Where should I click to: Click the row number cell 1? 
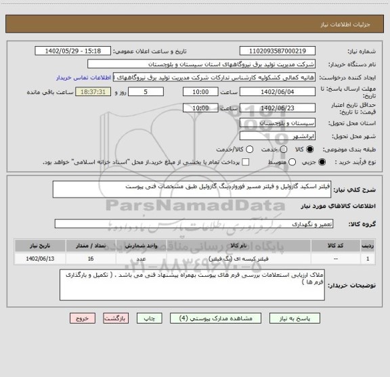368,259
